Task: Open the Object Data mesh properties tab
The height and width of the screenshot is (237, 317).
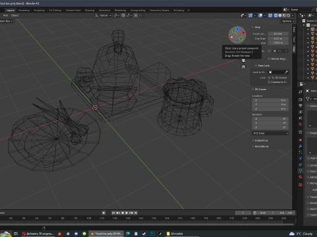Action: click(300, 171)
